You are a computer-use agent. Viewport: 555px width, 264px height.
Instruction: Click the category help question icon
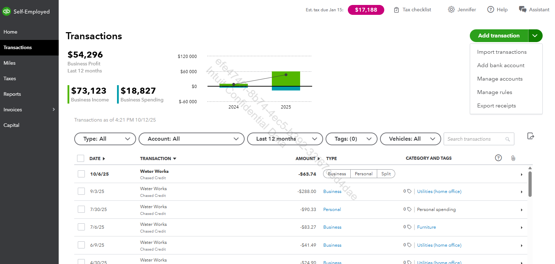[498, 158]
